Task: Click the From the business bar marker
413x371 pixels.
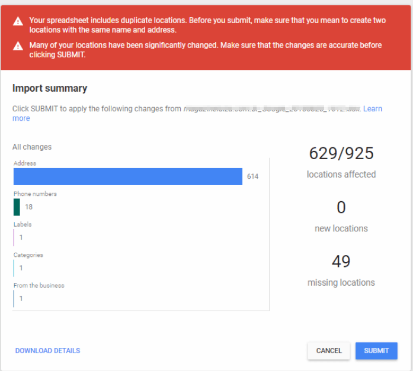Action: coord(14,298)
